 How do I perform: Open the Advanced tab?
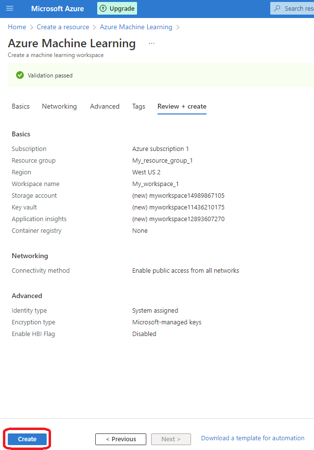tap(105, 107)
